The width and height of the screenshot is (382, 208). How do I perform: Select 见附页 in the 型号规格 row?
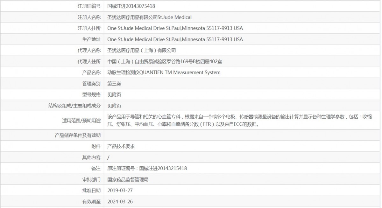[114, 94]
